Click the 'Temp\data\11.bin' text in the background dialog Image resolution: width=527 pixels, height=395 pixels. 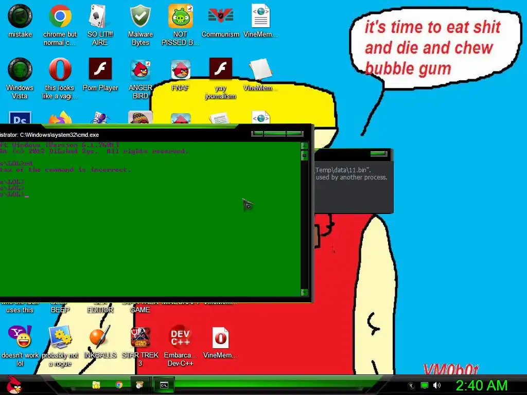tap(343, 170)
